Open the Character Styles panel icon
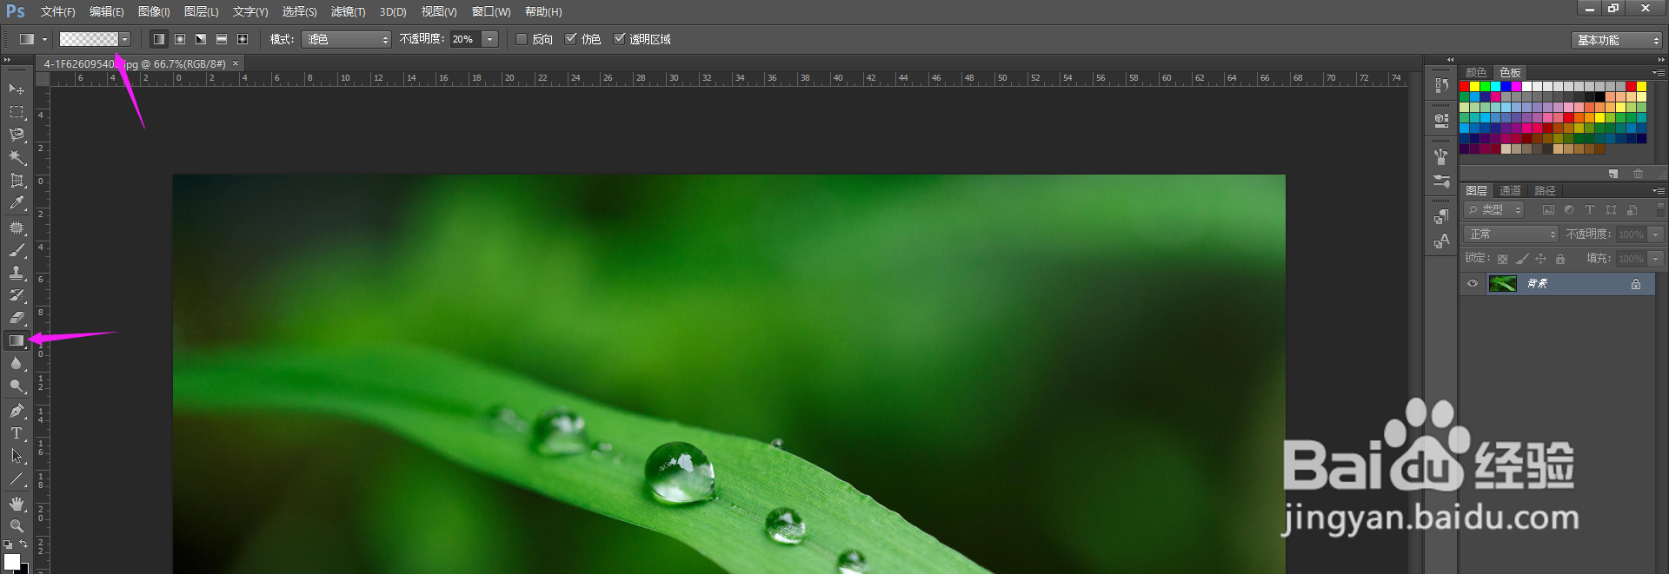The image size is (1669, 574). (1441, 241)
